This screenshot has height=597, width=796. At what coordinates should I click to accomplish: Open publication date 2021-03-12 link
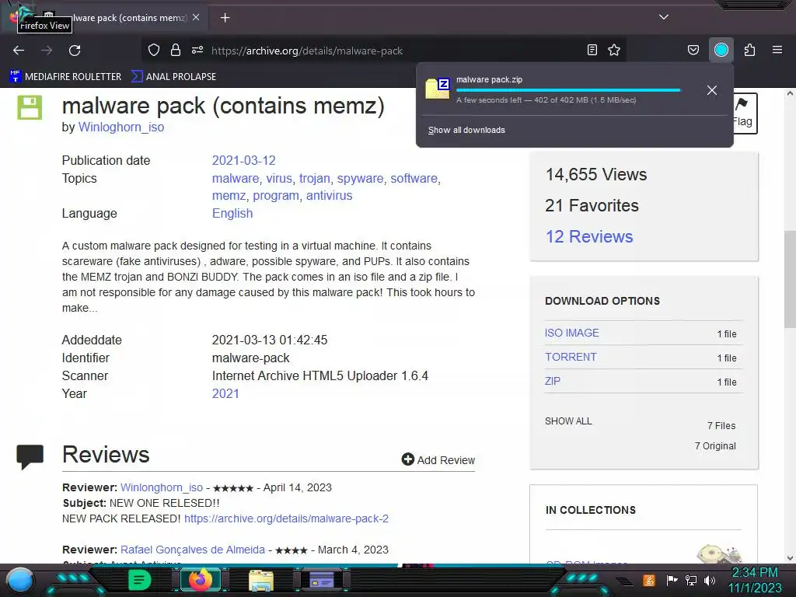point(243,160)
